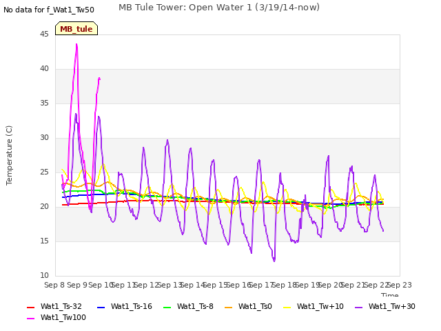Click the Sep 8 x-axis date label
The width and height of the screenshot is (441, 331).
coord(54,285)
